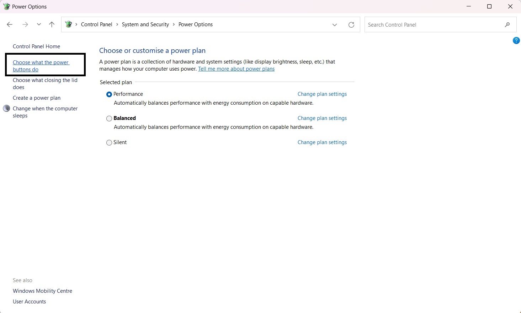Navigate to System and Security breadcrumb

pyautogui.click(x=145, y=24)
